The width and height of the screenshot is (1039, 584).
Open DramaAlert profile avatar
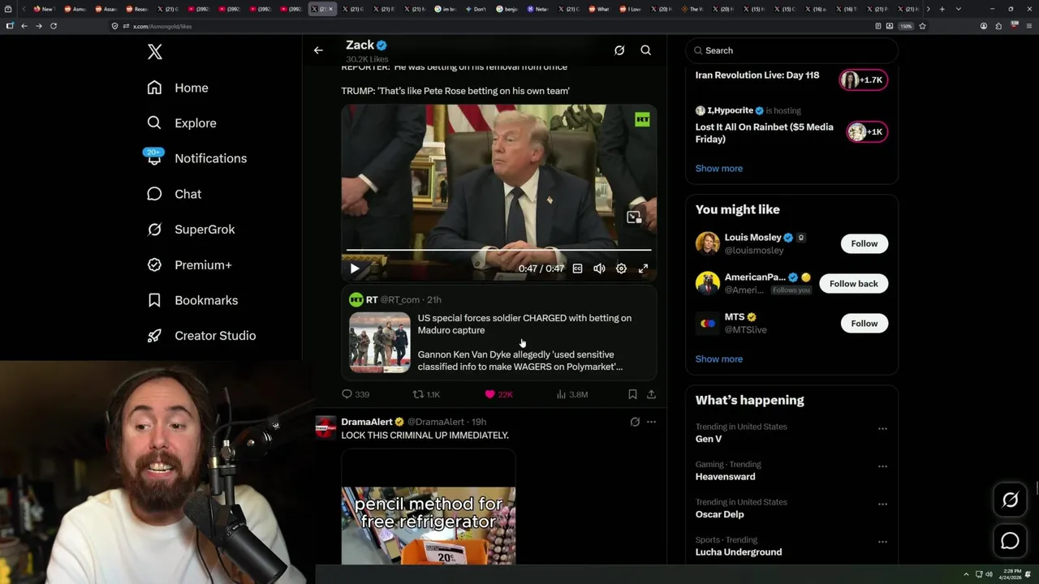tap(325, 427)
